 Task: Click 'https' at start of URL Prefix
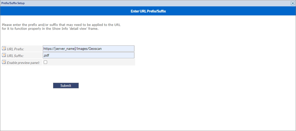48,49
